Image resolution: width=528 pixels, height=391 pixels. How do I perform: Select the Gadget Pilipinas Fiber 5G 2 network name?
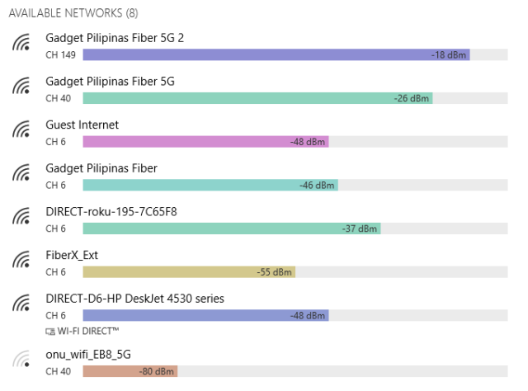point(114,38)
